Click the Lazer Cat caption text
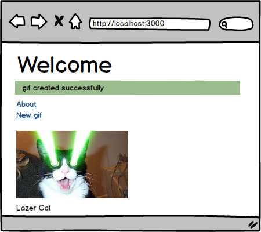The height and width of the screenshot is (232, 261). (34, 208)
